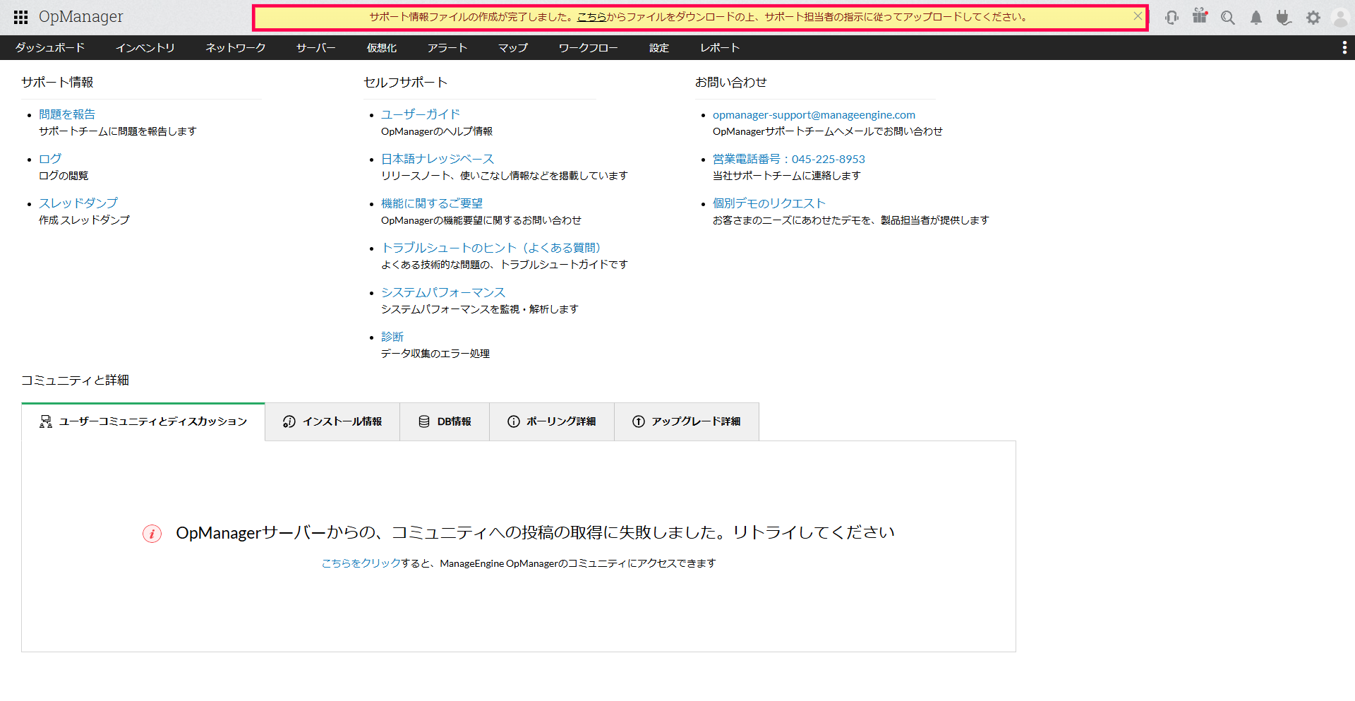Image resolution: width=1355 pixels, height=701 pixels.
Task: Click the 診断 link
Action: tap(392, 337)
